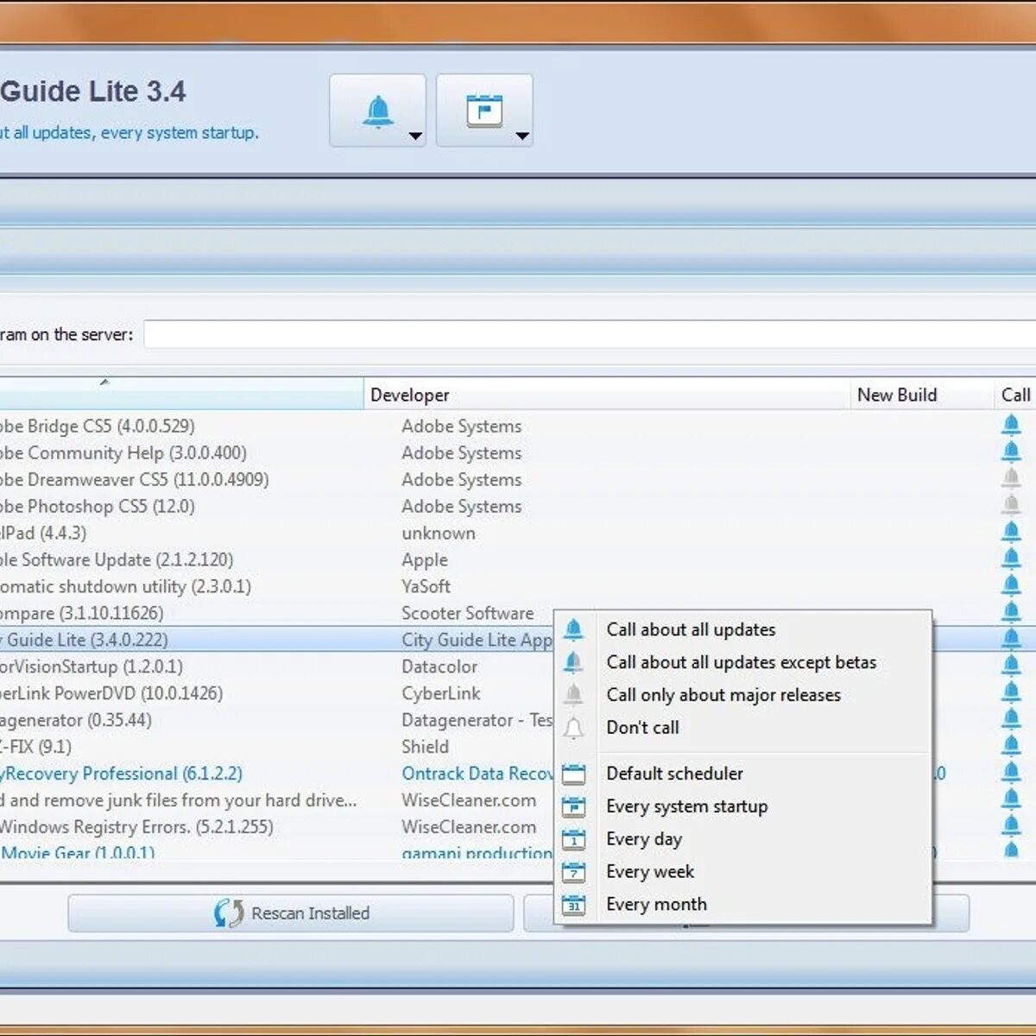
Task: Select 'Call about all updates' menu item
Action: pos(742,629)
